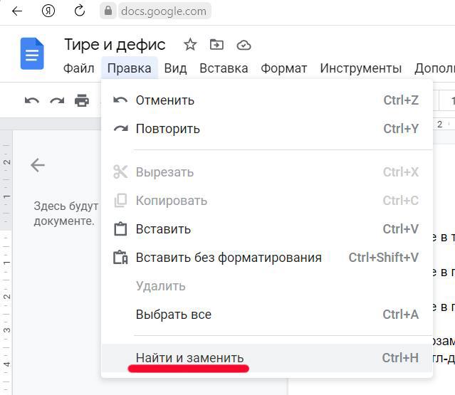Click the toolbar print icon
The image size is (455, 395).
click(x=82, y=100)
